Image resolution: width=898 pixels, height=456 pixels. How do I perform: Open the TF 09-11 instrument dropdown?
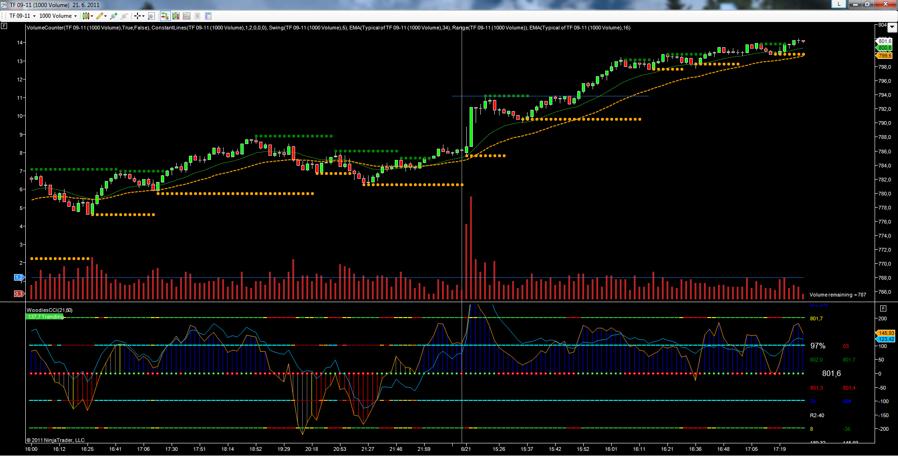click(22, 16)
